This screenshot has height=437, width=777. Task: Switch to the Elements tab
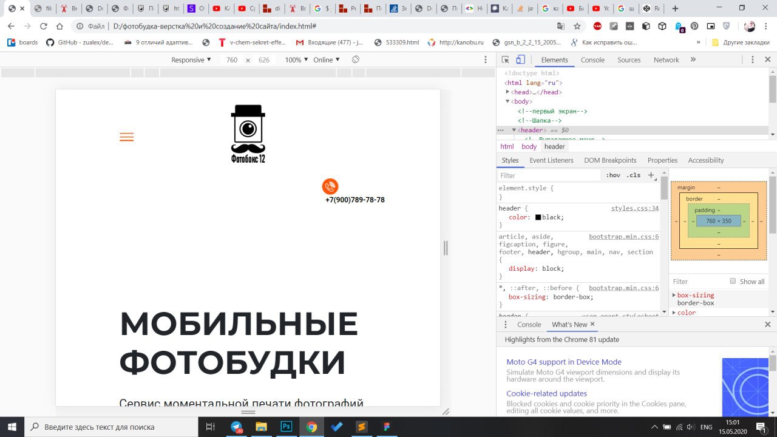(x=554, y=59)
